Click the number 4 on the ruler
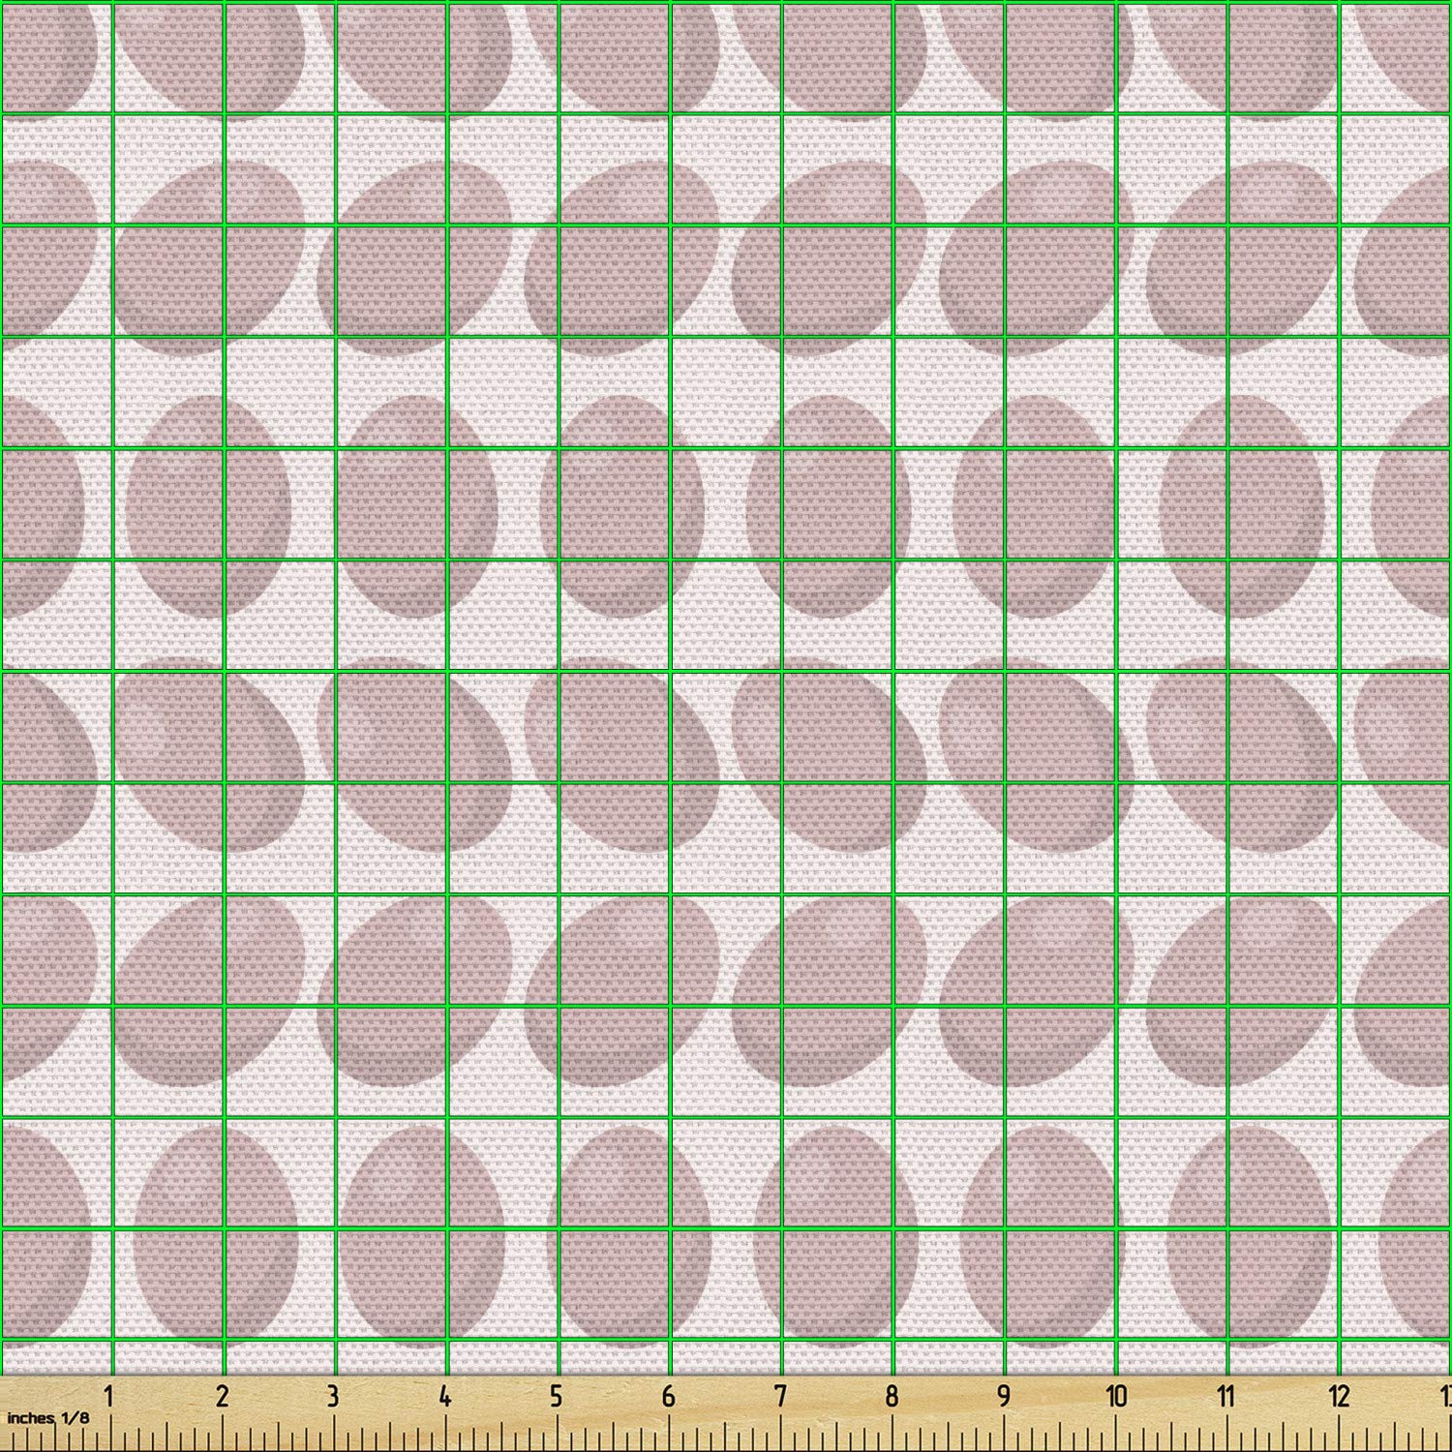Image resolution: width=1452 pixels, height=1452 pixels. pyautogui.click(x=444, y=1397)
